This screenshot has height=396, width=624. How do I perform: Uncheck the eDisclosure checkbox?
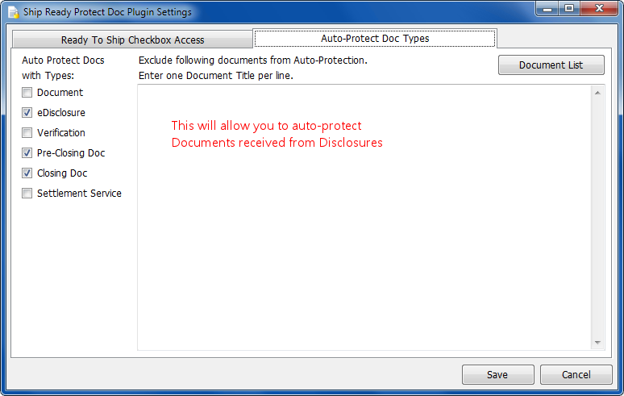click(27, 113)
